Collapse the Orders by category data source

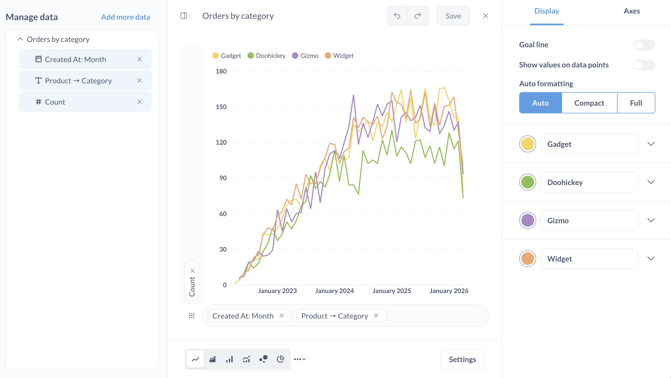point(20,39)
